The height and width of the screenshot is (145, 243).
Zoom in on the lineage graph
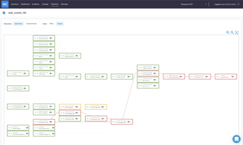click(228, 32)
